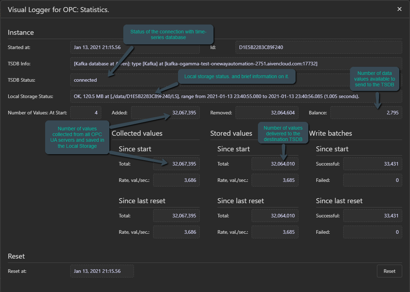The width and height of the screenshot is (410, 292).
Task: Select Collected values Since start Total field
Action: tap(176, 164)
